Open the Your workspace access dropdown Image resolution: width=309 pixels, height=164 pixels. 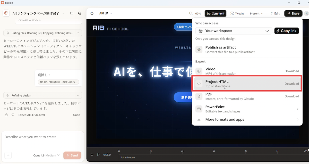(234, 31)
